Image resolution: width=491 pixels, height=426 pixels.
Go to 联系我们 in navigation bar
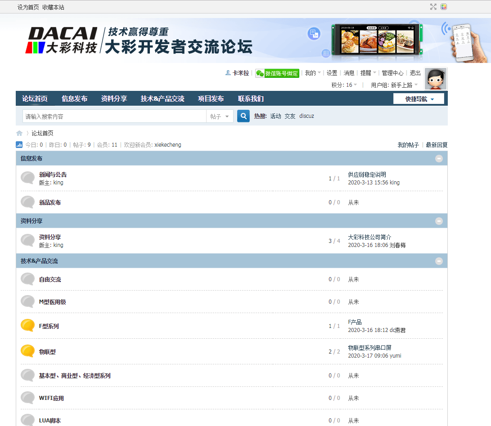tap(251, 99)
